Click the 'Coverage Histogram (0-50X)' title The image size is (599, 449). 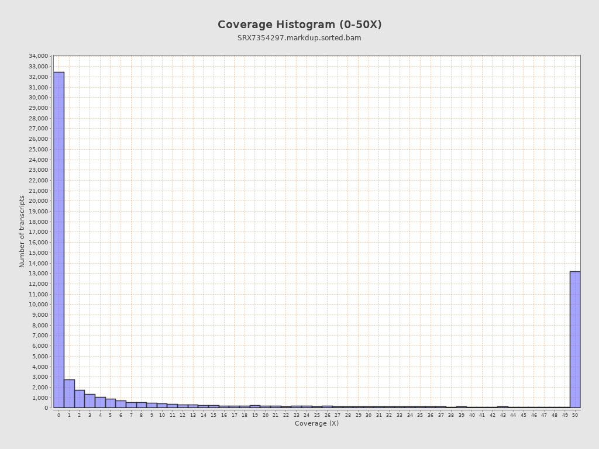click(299, 25)
